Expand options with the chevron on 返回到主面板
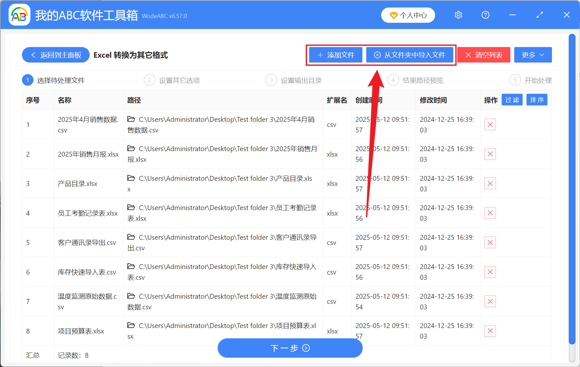580x367 pixels. [33, 55]
